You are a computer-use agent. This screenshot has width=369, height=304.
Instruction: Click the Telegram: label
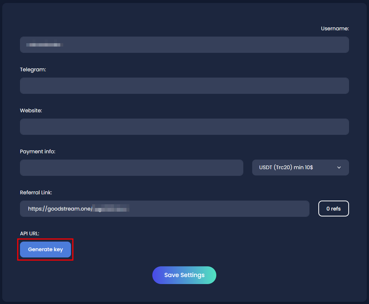click(x=33, y=69)
